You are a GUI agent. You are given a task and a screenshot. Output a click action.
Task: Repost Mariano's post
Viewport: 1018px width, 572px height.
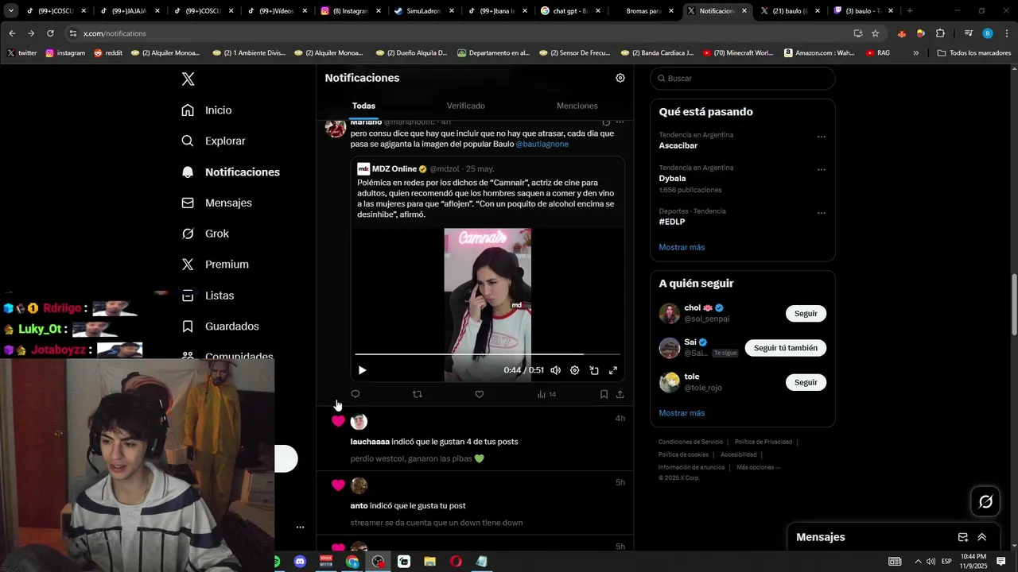pyautogui.click(x=418, y=394)
